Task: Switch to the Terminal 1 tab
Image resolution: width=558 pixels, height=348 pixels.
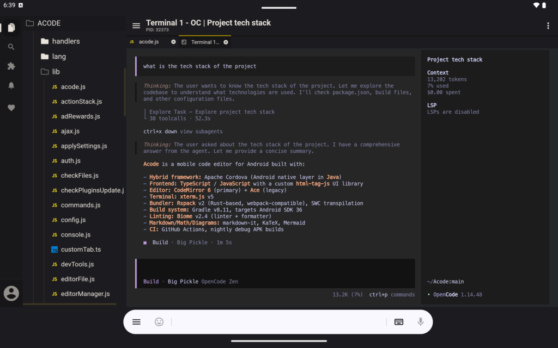Action: [205, 42]
